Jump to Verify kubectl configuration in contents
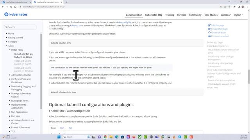Image resolution: width=250 pixels, height=140 pixels. (220, 70)
